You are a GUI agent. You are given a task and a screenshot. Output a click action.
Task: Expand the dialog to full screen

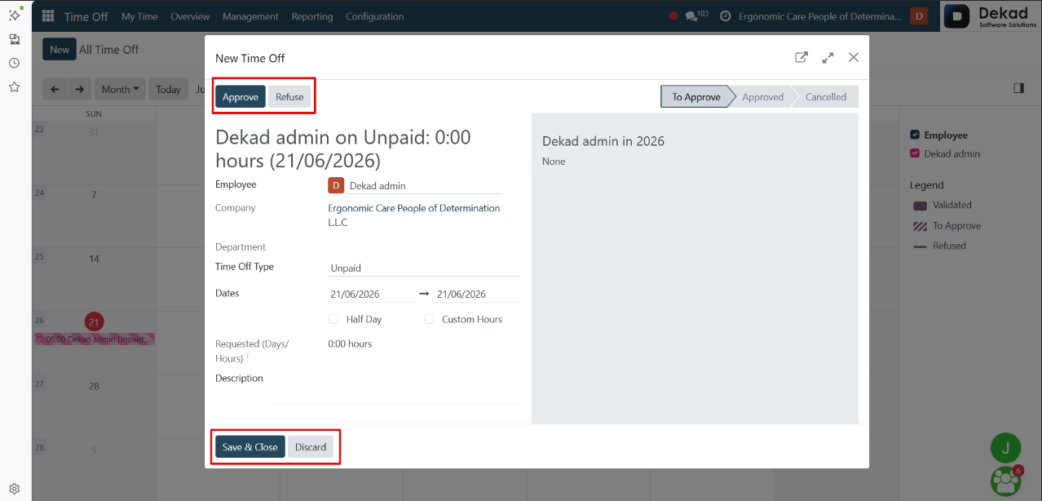828,57
